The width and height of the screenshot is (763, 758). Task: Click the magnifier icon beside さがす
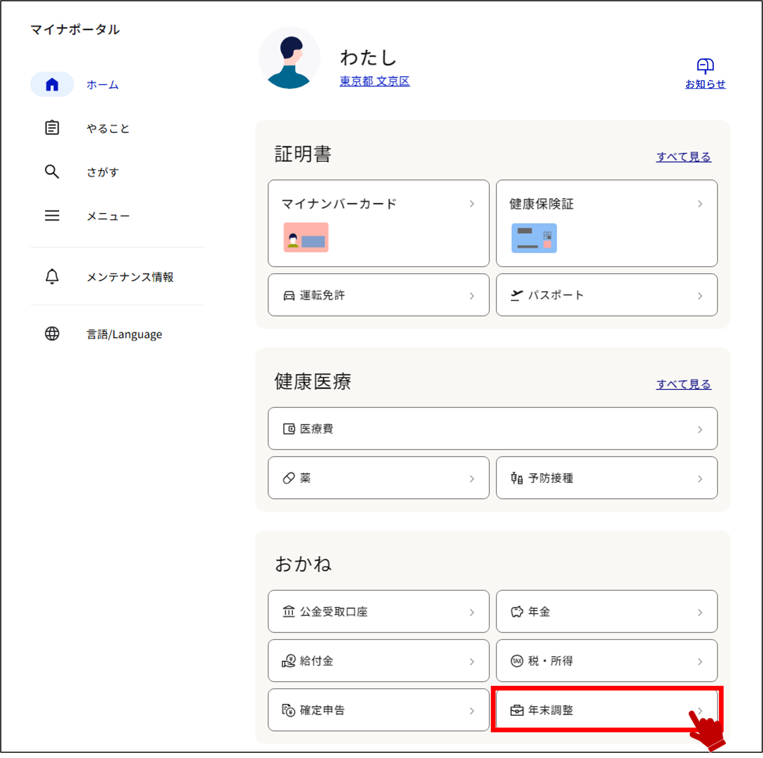[x=52, y=172]
